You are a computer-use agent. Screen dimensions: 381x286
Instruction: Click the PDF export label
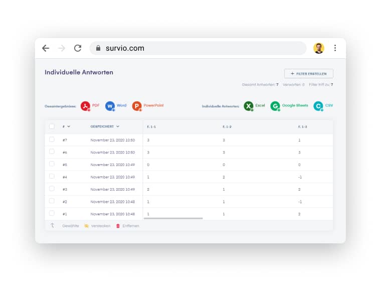click(x=96, y=105)
